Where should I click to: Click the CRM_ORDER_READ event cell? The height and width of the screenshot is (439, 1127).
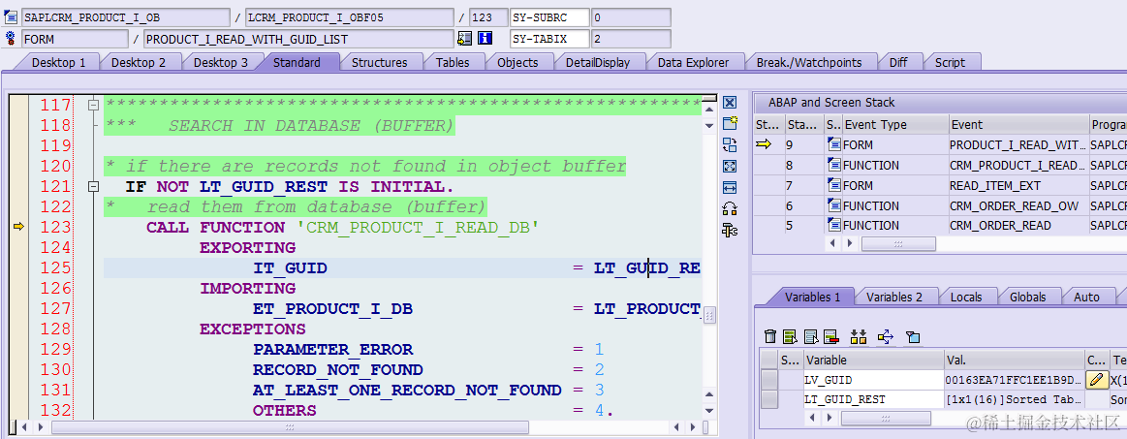[1018, 225]
